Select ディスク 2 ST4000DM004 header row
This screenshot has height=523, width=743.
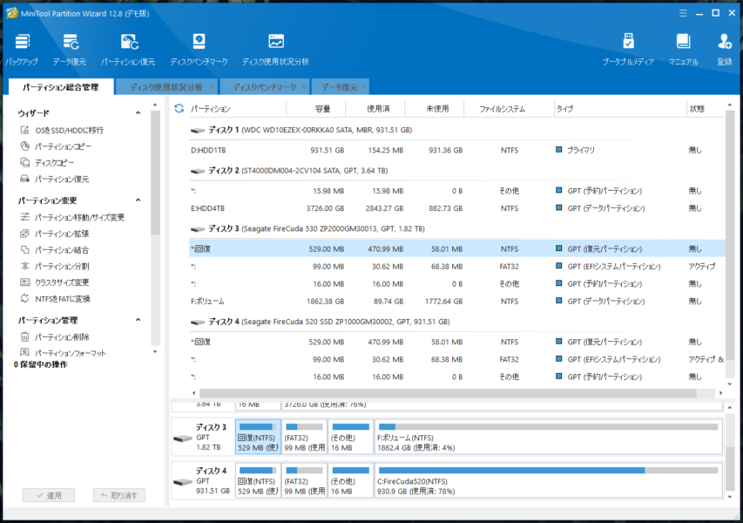tap(456, 171)
